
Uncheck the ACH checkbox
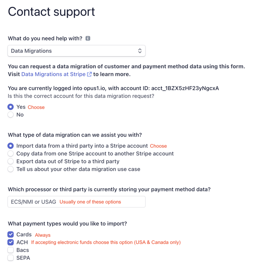[x=11, y=242]
